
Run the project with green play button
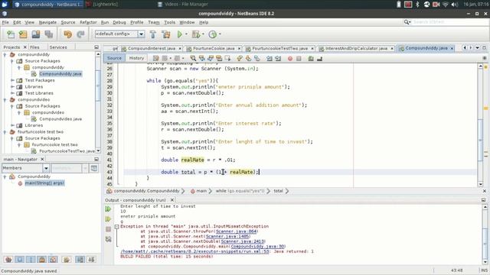point(180,34)
